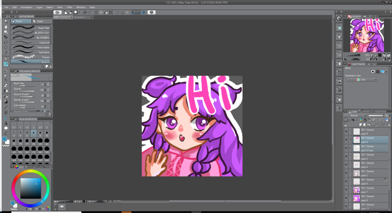This screenshot has height=213, width=392.
Task: Zoom in in the Navigator panel
Action: [x=376, y=55]
